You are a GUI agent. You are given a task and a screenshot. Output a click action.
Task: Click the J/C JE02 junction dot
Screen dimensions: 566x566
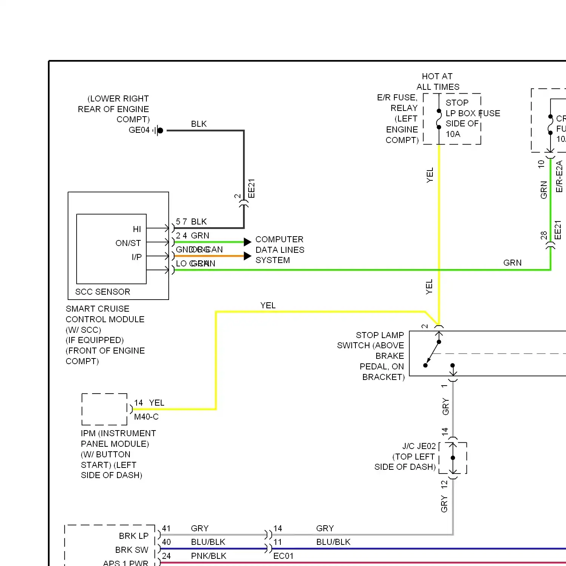pyautogui.click(x=453, y=458)
